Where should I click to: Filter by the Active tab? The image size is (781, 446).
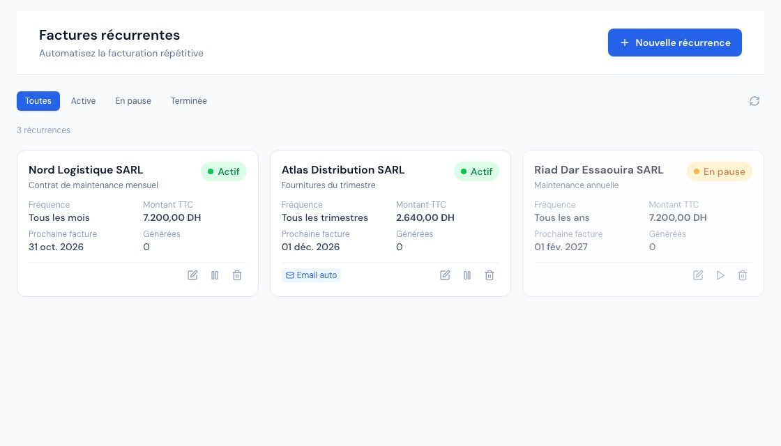(x=83, y=101)
